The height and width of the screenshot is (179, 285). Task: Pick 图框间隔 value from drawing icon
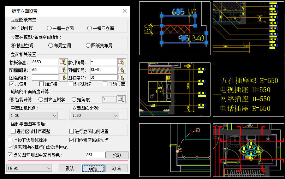coord(63,70)
